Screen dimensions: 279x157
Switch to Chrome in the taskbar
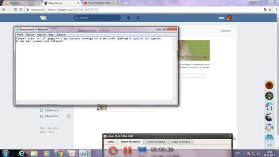pyautogui.click(x=60, y=153)
